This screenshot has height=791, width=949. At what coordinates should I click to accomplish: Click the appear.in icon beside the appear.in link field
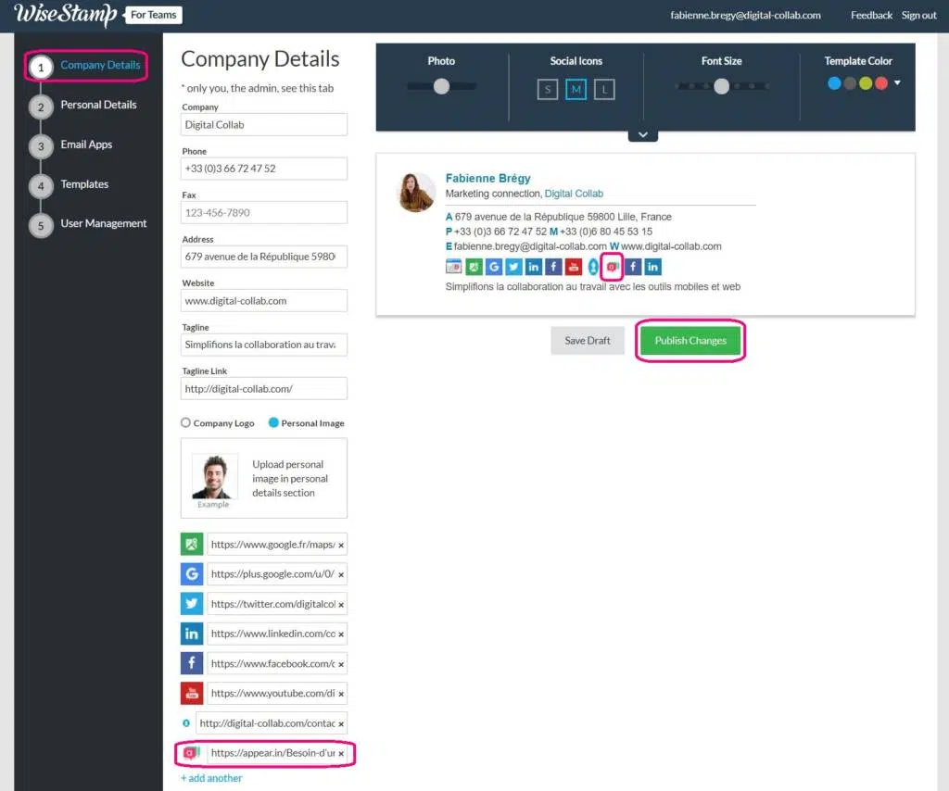(192, 753)
